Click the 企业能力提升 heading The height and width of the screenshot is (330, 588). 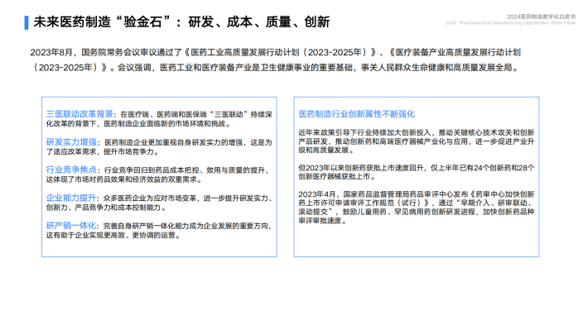point(71,198)
